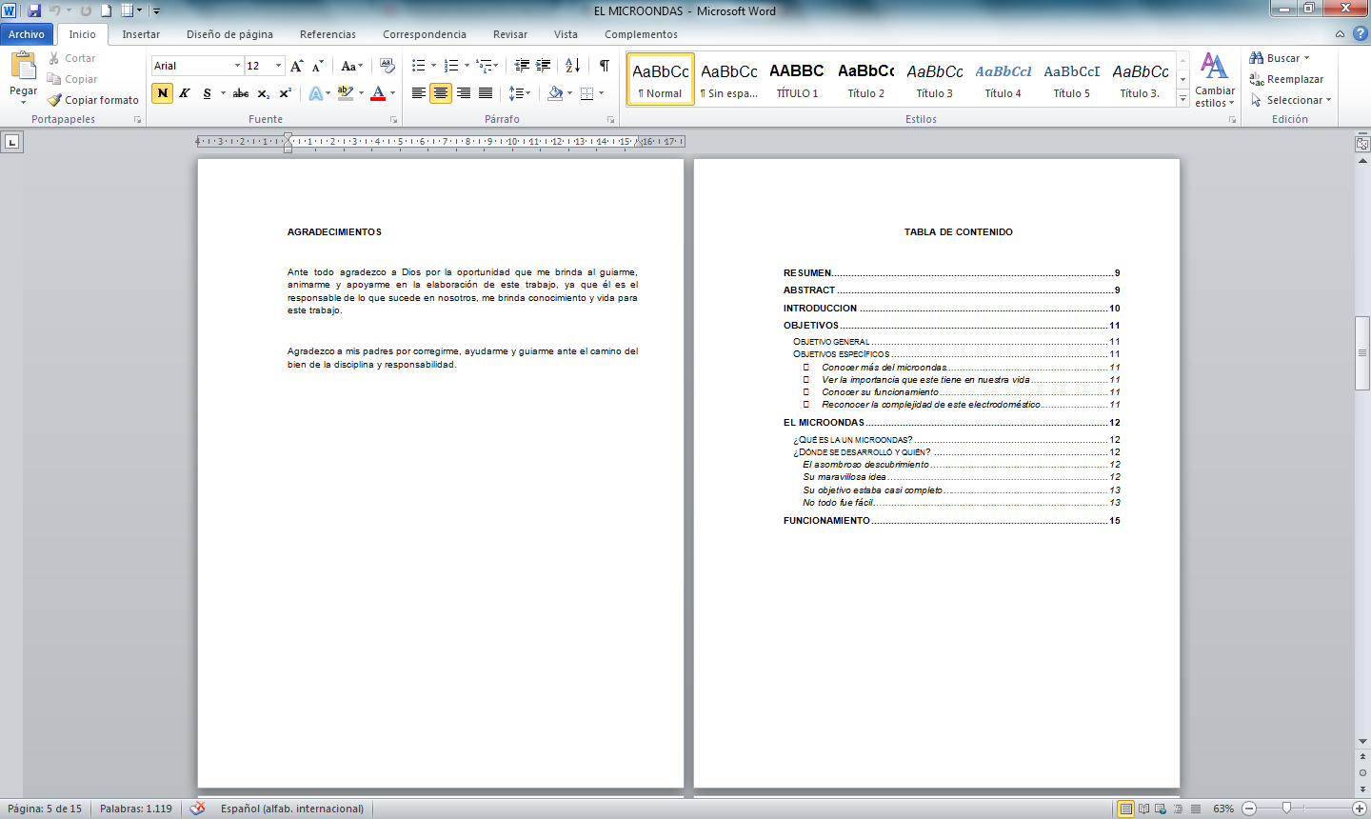Select the Copiar formato painter tool
The image size is (1371, 819).
(x=54, y=100)
